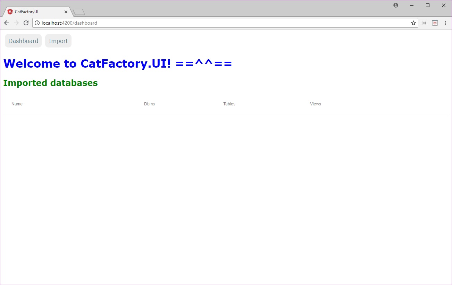Open the Chrome three-dot menu
The width and height of the screenshot is (452, 285).
point(445,23)
